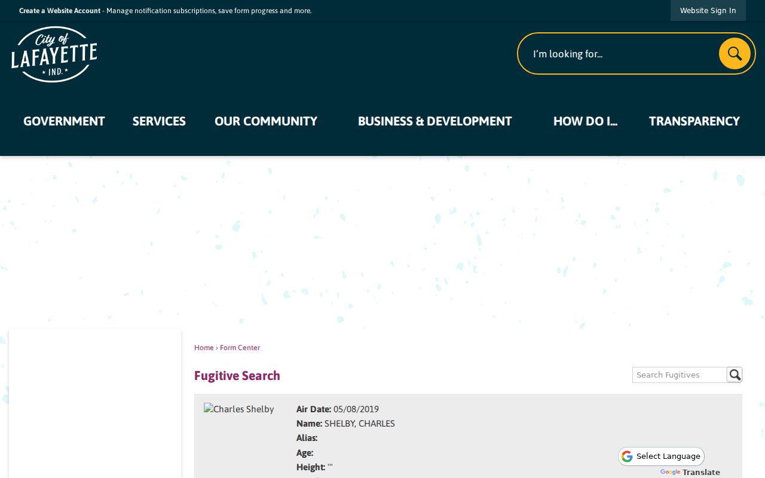This screenshot has height=478, width=765.
Task: Click the Charles Shelby photo thumbnail
Action: [239, 409]
